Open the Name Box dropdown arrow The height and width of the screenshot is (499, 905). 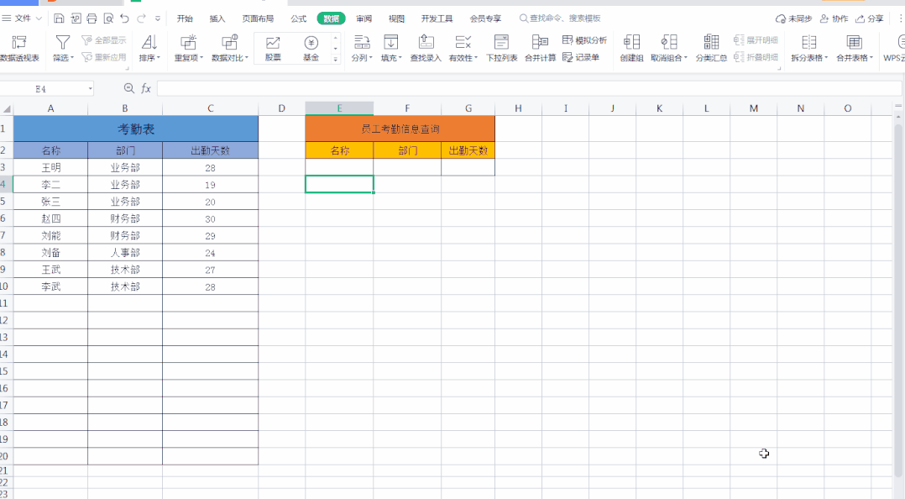[x=90, y=89]
